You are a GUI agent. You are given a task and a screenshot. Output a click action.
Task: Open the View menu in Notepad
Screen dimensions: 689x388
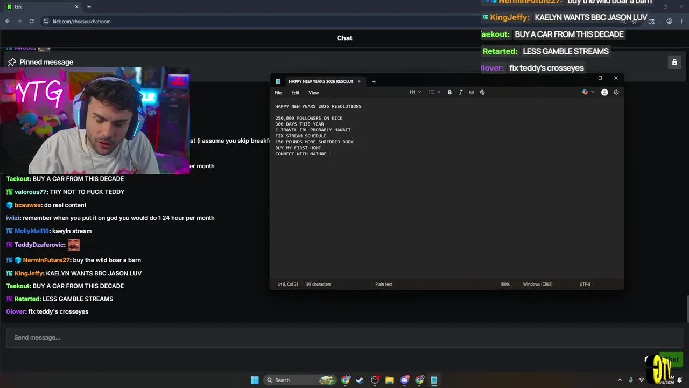tap(313, 93)
